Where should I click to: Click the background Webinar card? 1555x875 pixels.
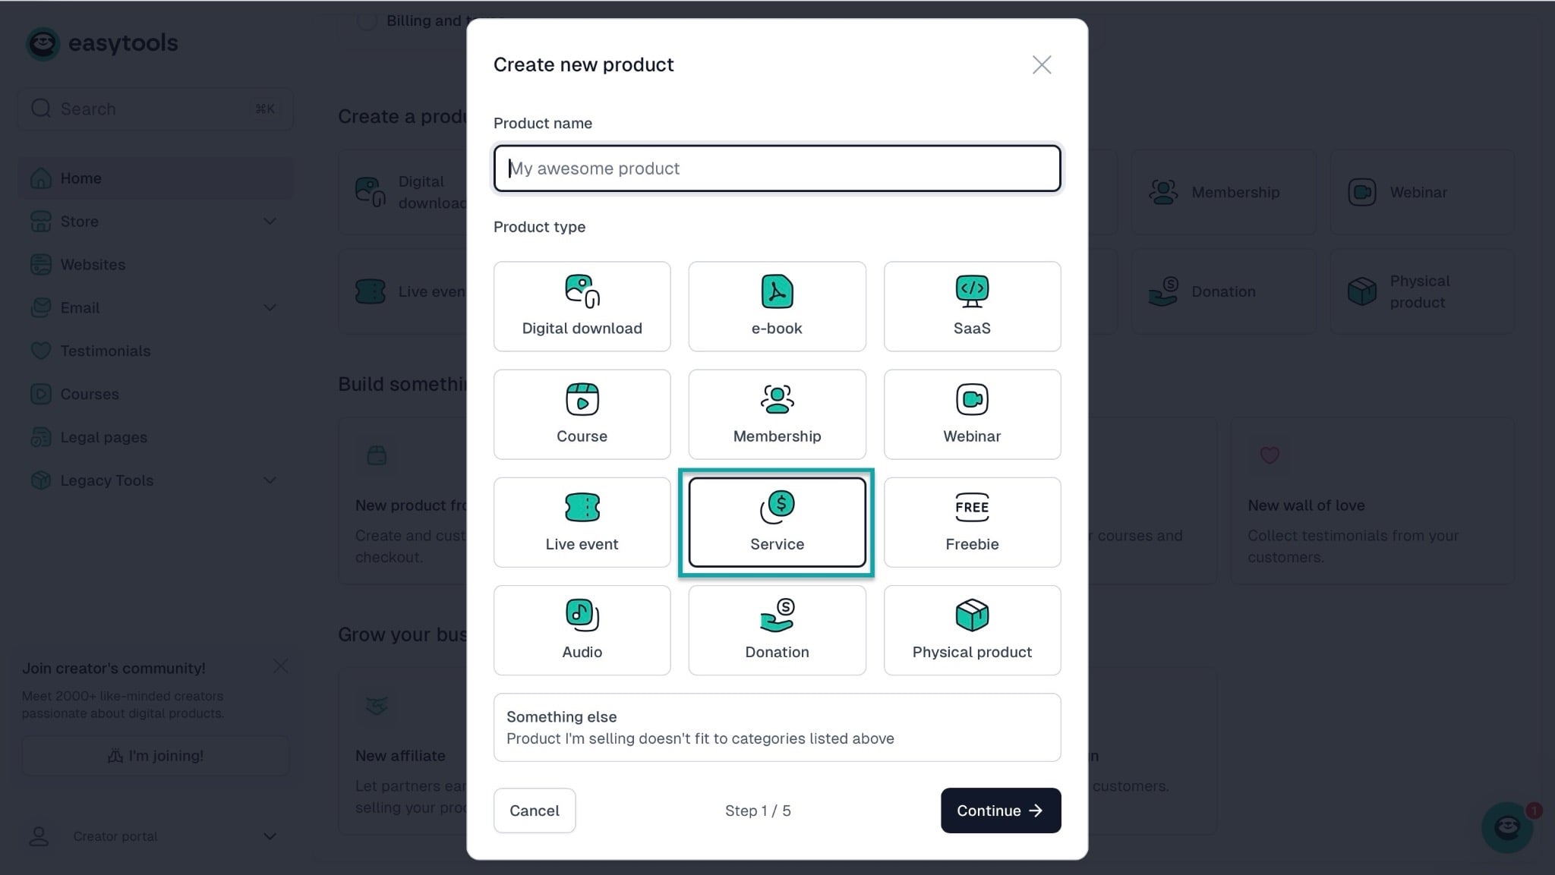(x=1422, y=192)
